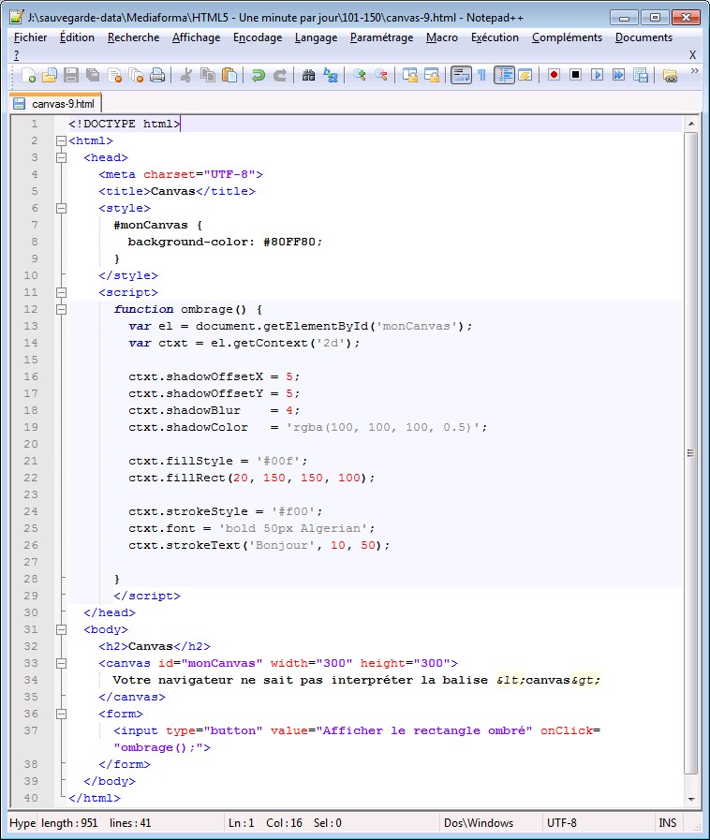710x840 pixels.
Task: Toggle show all characters pilcrow button
Action: click(481, 76)
